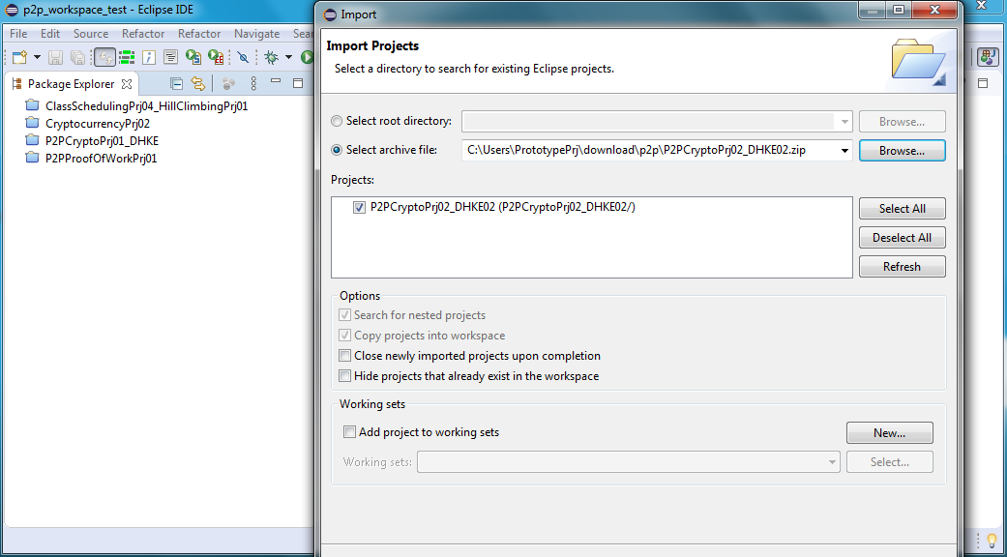
Task: Click the Collapse All icon in Package Explorer
Action: pos(177,83)
